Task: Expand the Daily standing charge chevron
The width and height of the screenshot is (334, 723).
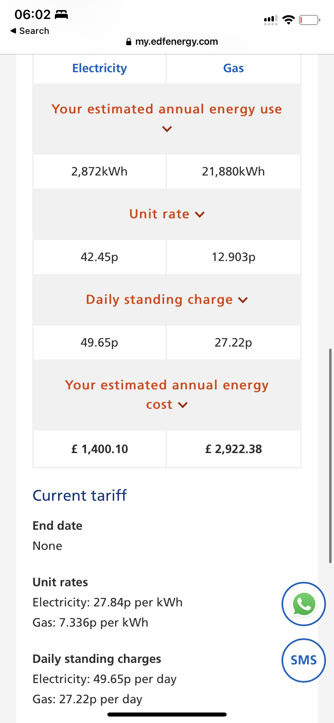Action: 243,300
